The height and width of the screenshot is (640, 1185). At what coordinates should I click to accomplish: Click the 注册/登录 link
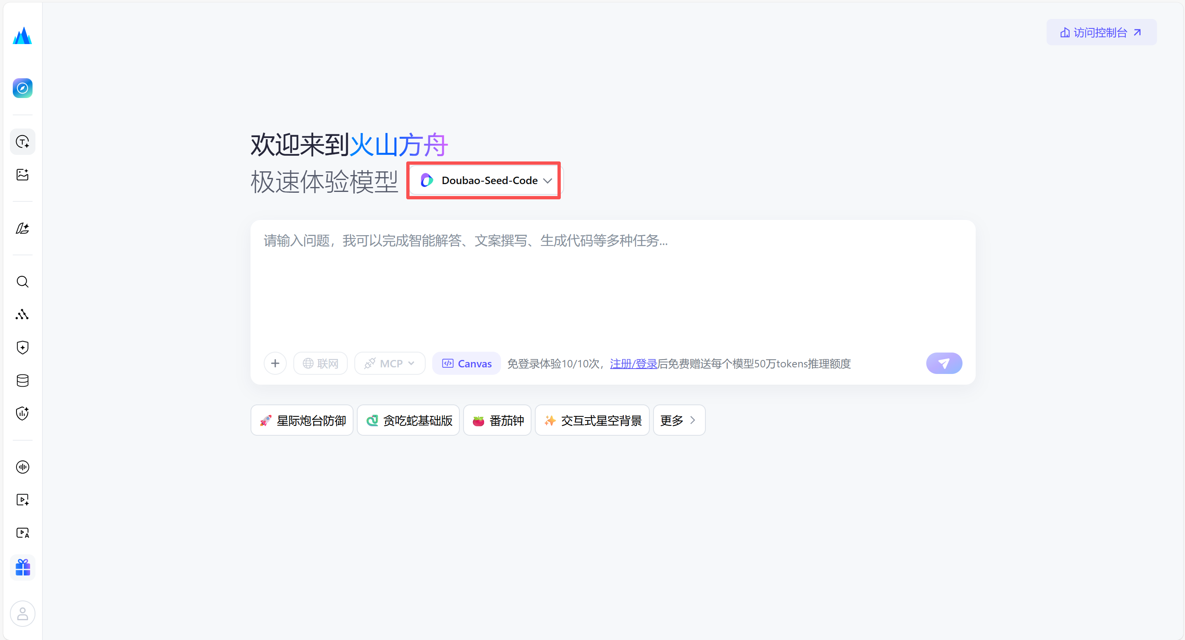(x=633, y=363)
